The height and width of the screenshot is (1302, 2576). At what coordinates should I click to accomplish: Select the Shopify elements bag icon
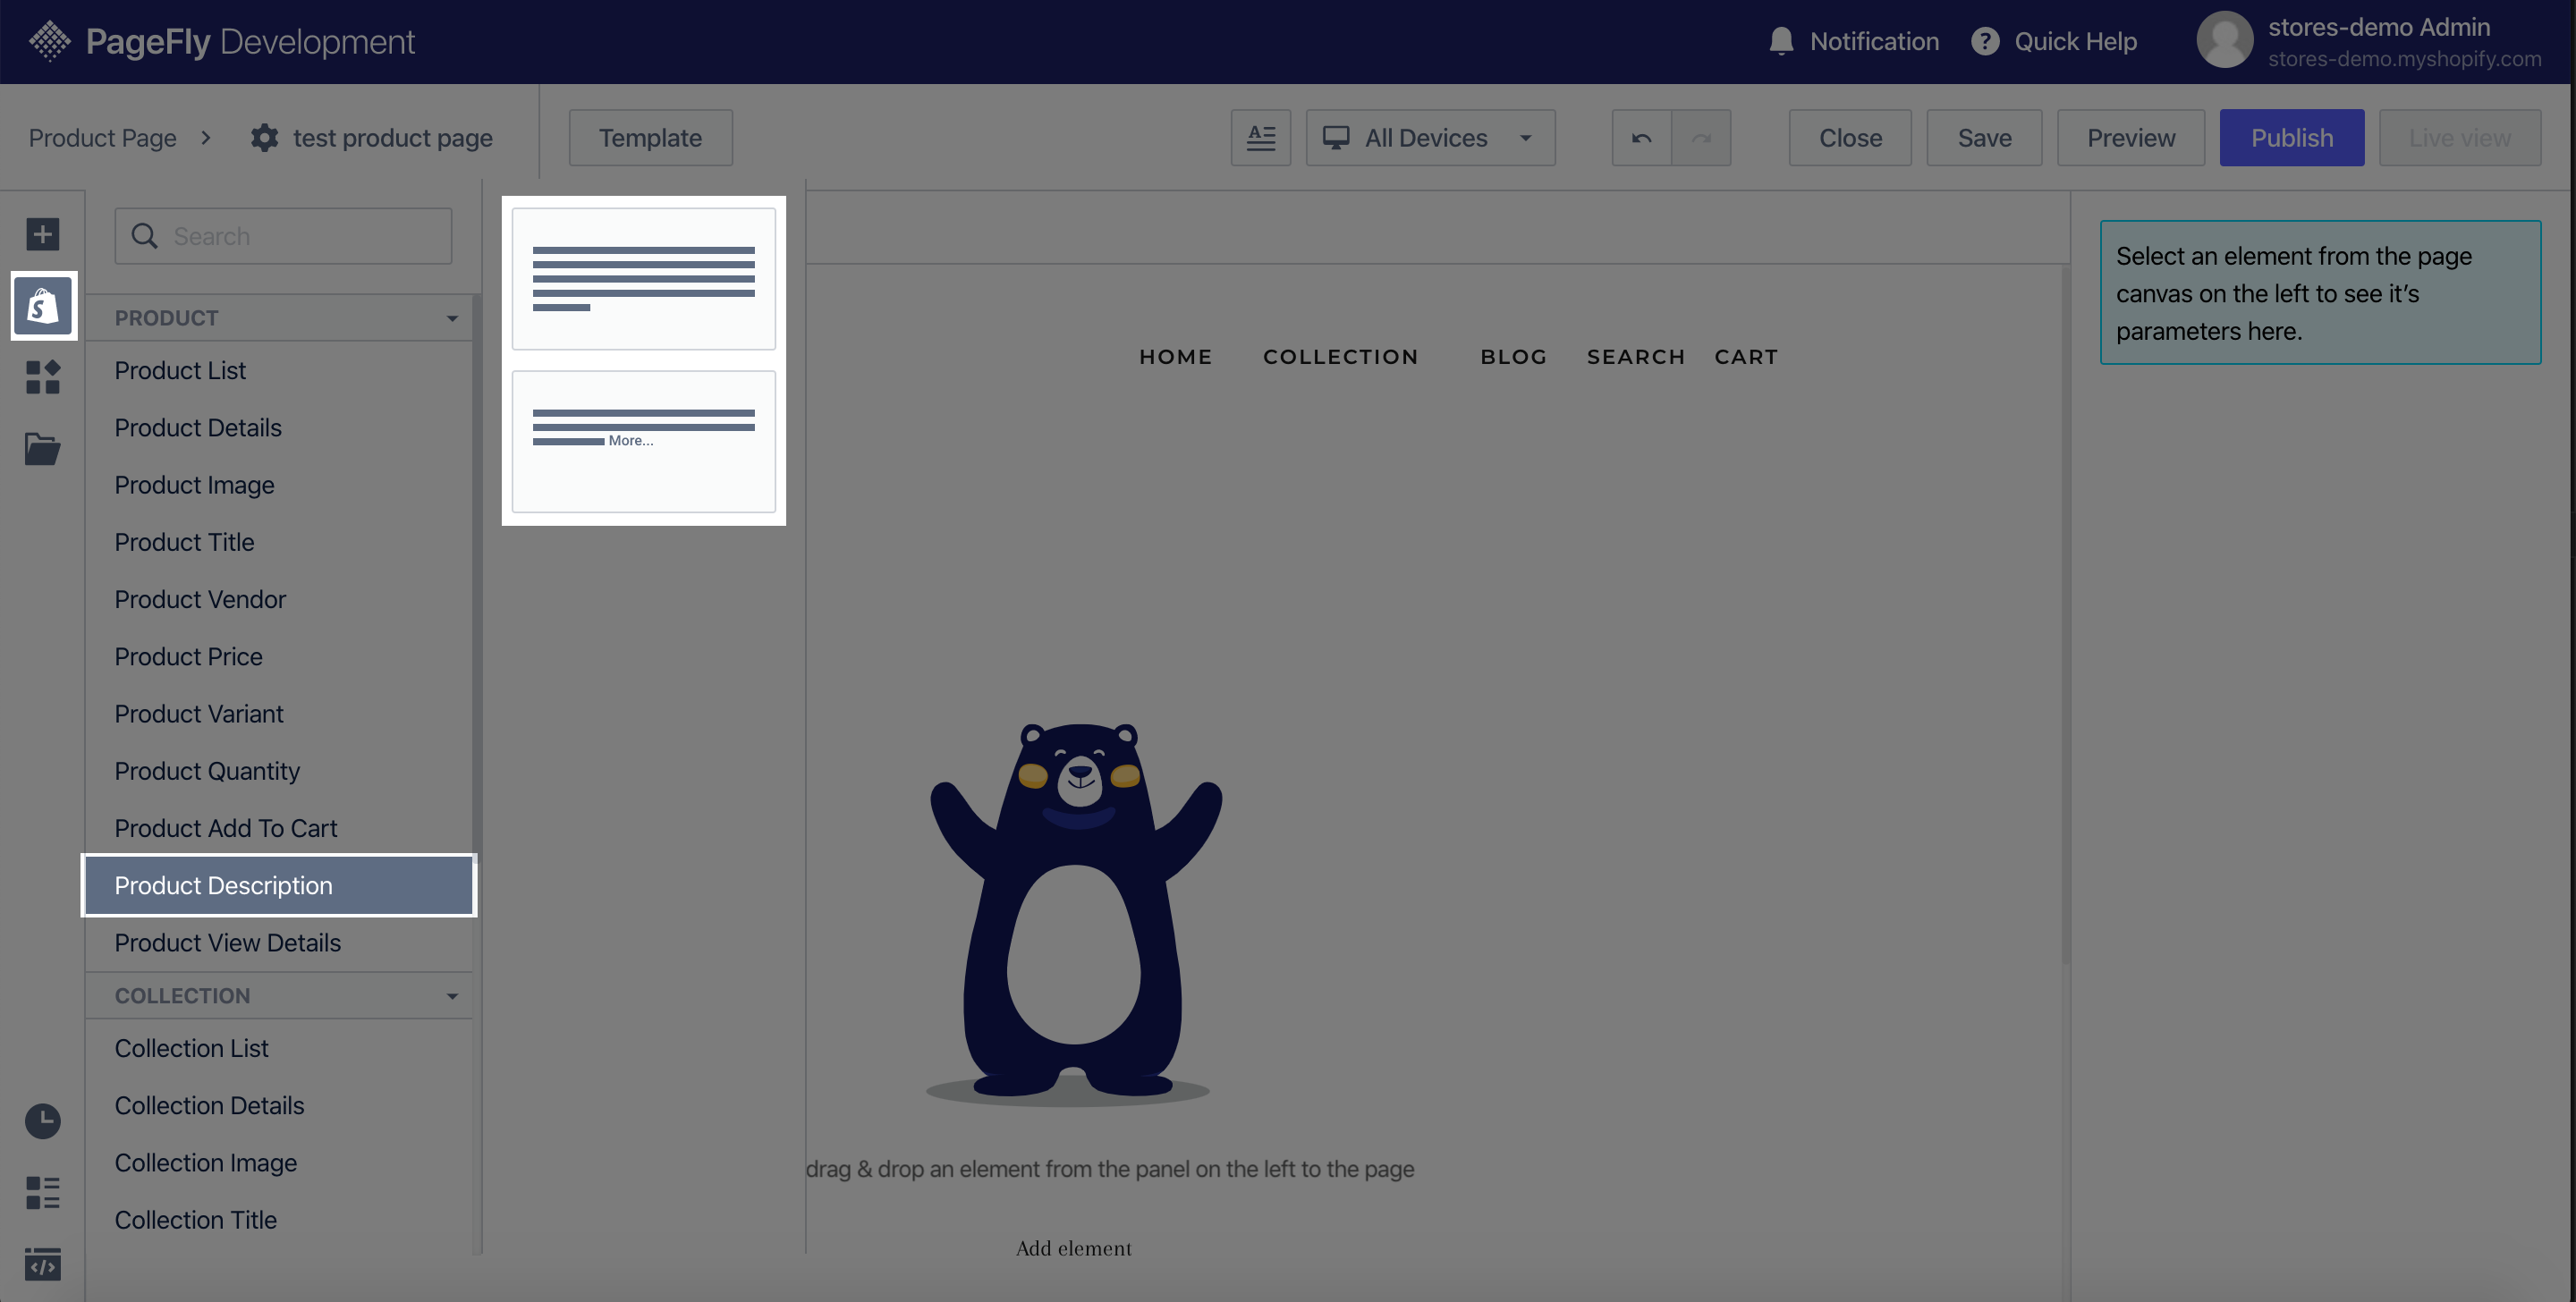click(x=43, y=305)
